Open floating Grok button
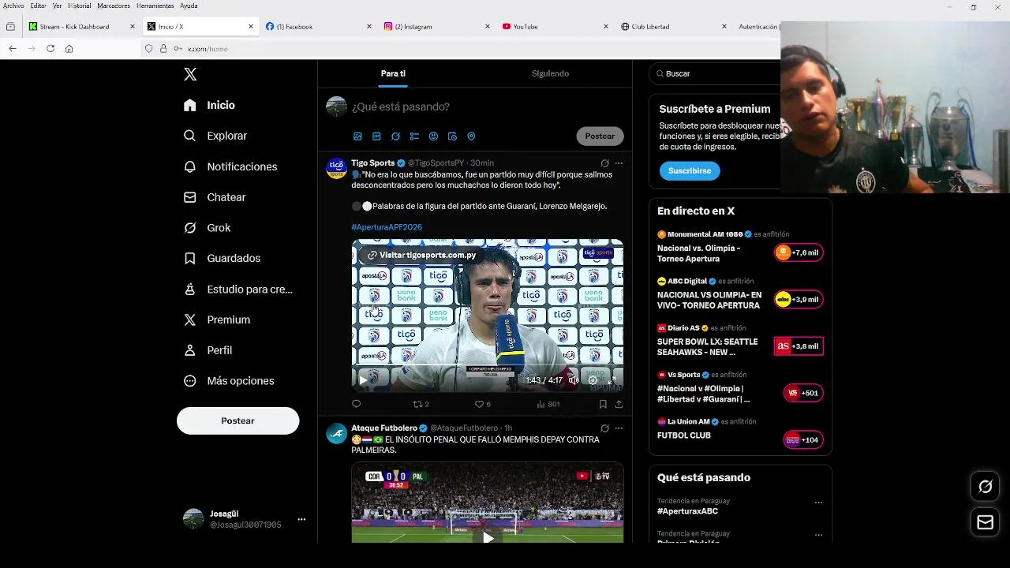Image resolution: width=1010 pixels, height=568 pixels. (x=985, y=487)
